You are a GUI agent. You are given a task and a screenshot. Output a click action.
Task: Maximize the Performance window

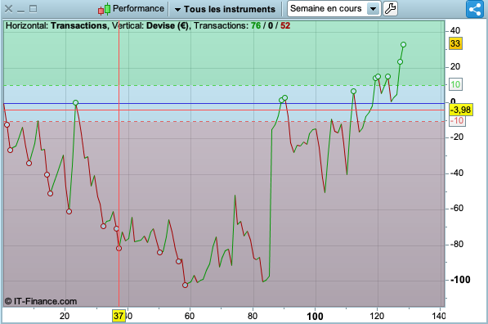click(33, 9)
